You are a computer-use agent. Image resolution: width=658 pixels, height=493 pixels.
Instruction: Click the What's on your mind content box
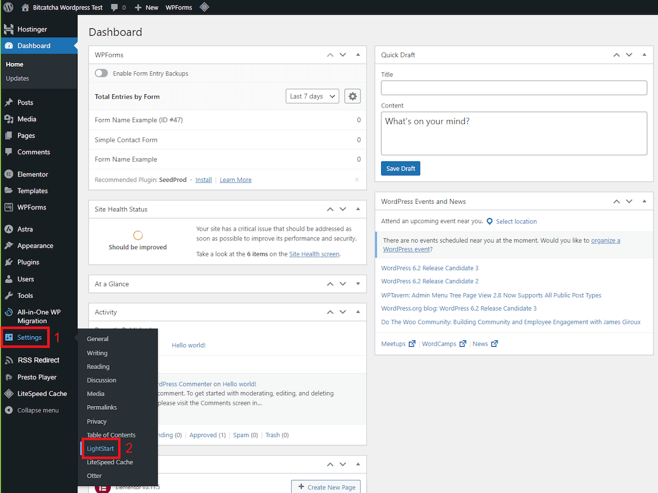point(514,134)
